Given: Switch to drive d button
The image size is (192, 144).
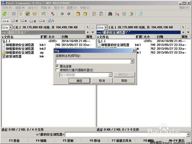Looking at the screenshot, I should (x=14, y=21).
